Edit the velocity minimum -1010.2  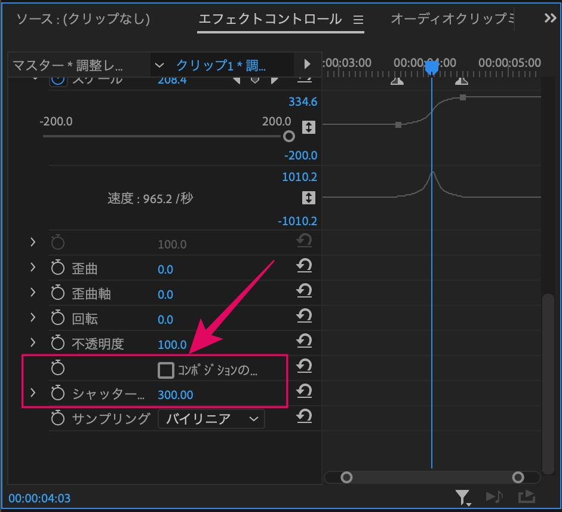[297, 221]
